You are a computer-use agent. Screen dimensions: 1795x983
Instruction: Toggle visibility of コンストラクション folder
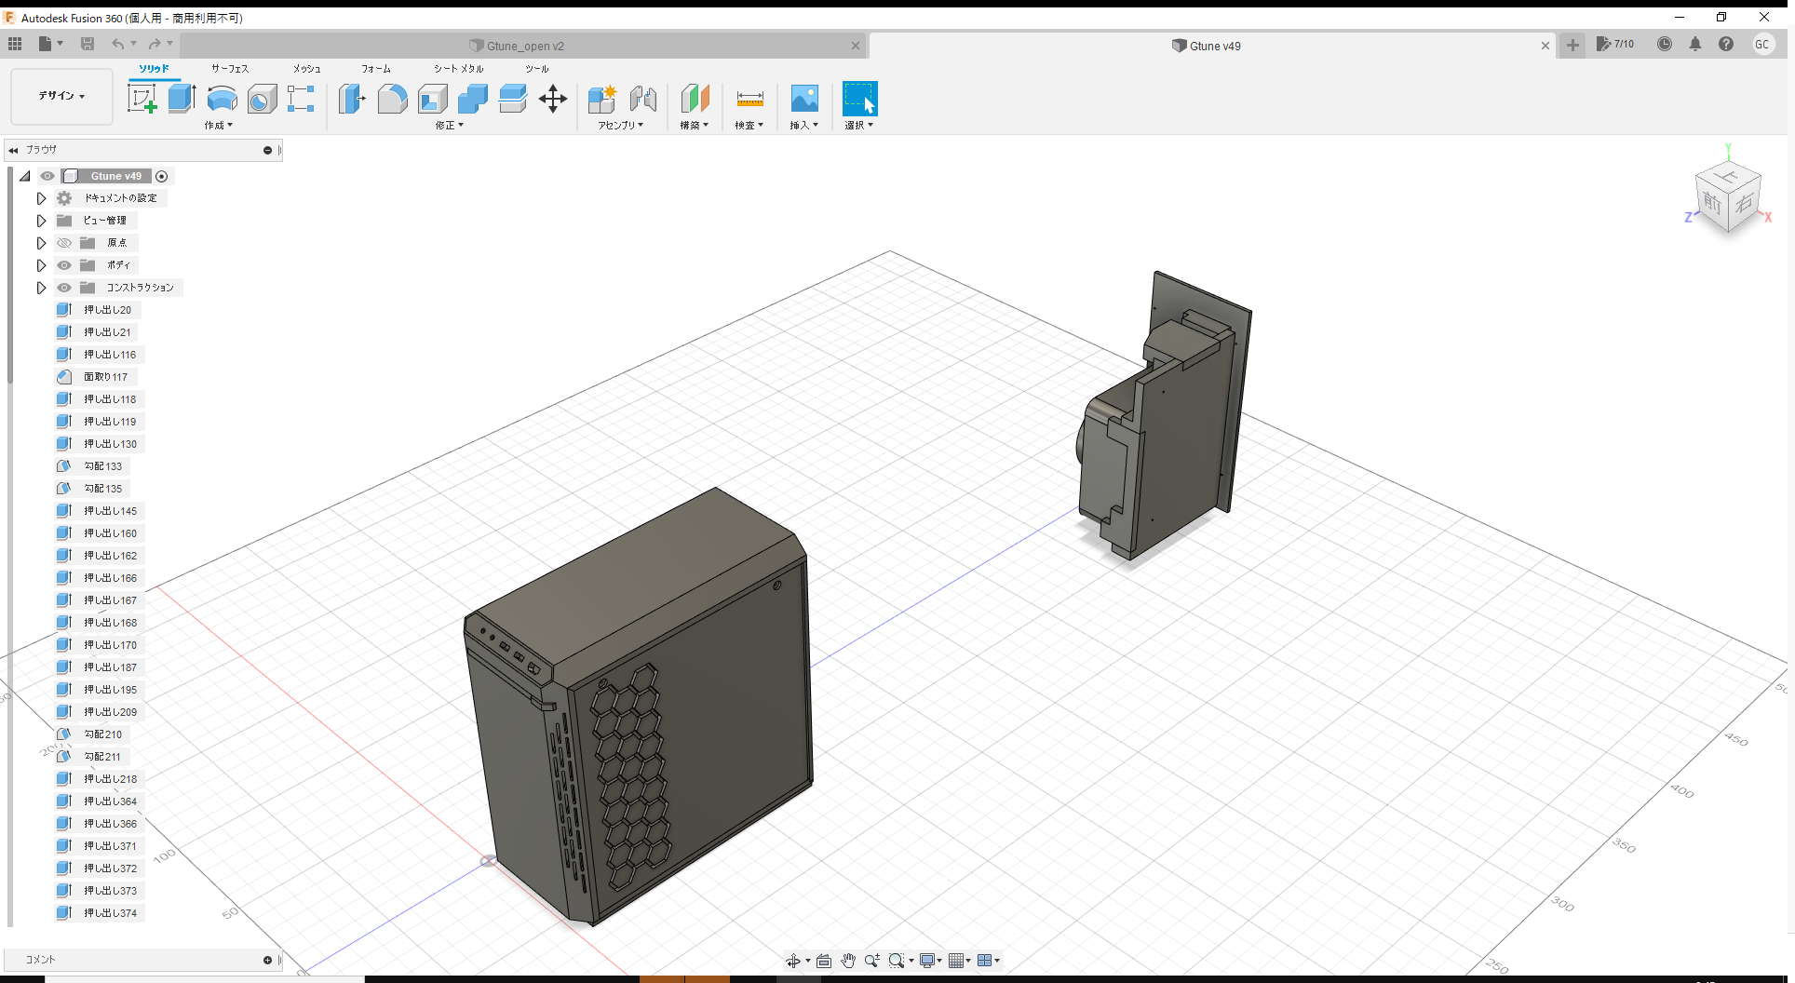pos(64,288)
